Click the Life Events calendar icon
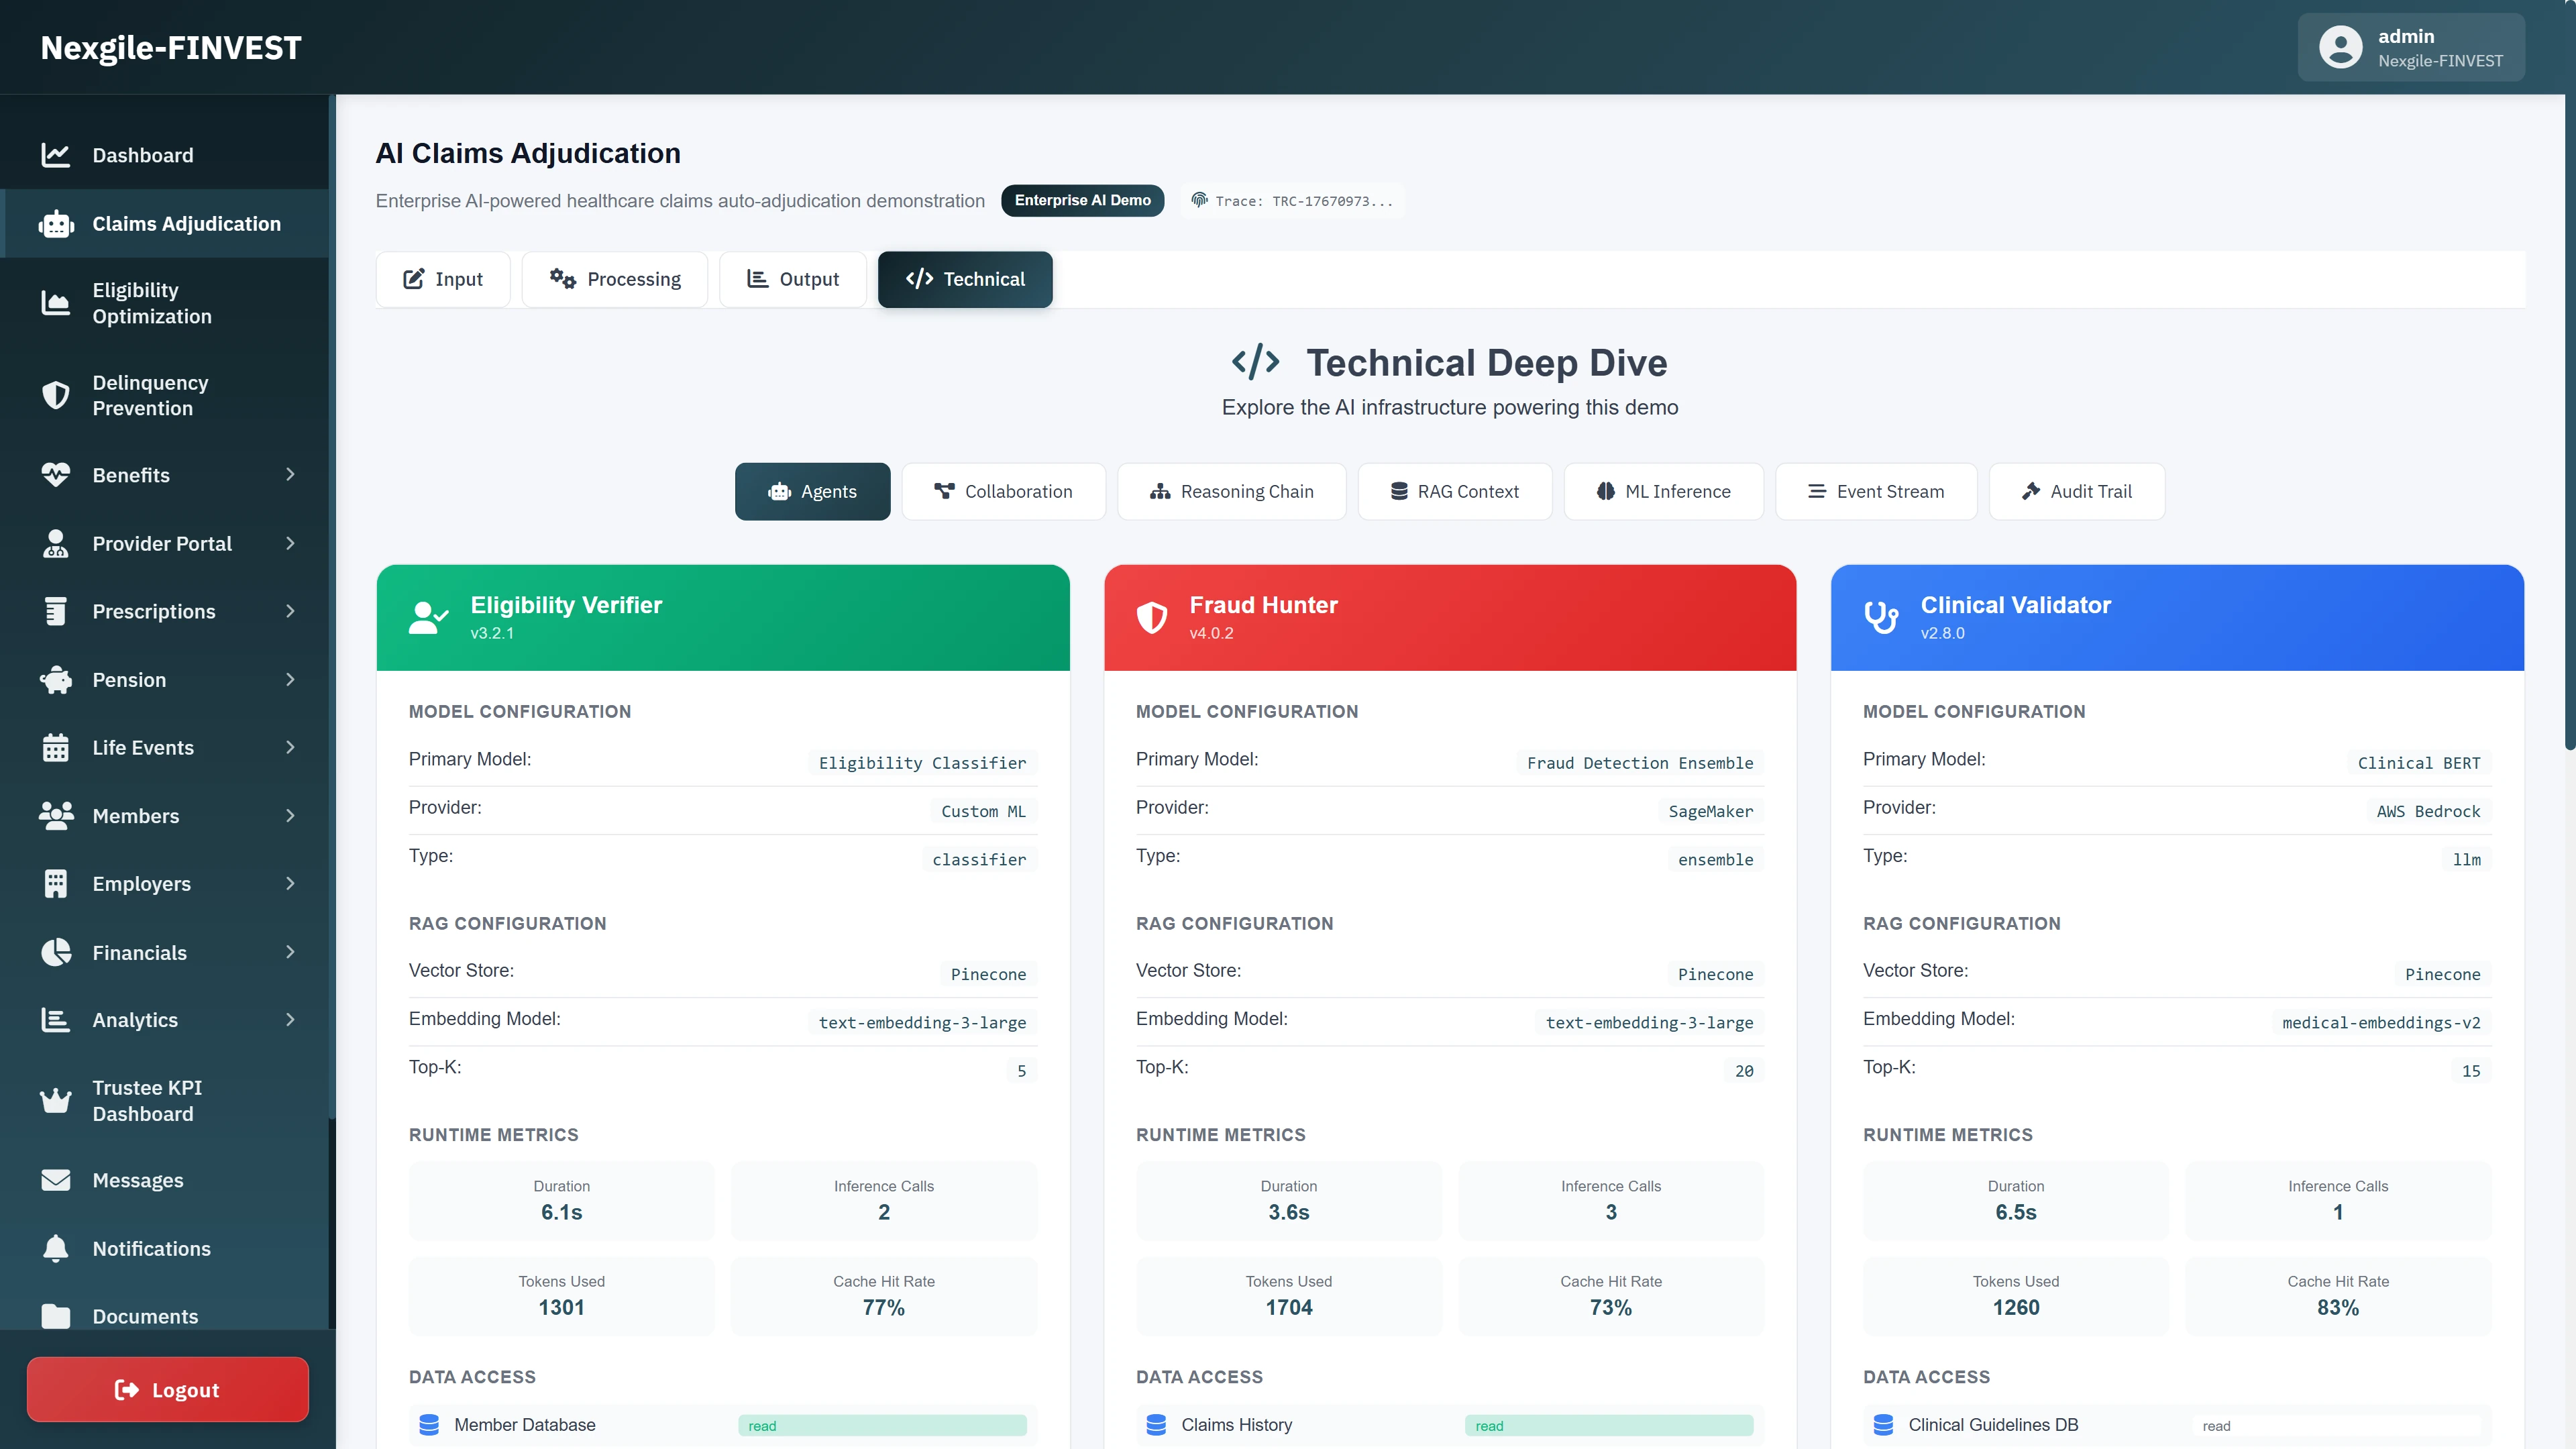This screenshot has width=2576, height=1449. click(x=55, y=748)
